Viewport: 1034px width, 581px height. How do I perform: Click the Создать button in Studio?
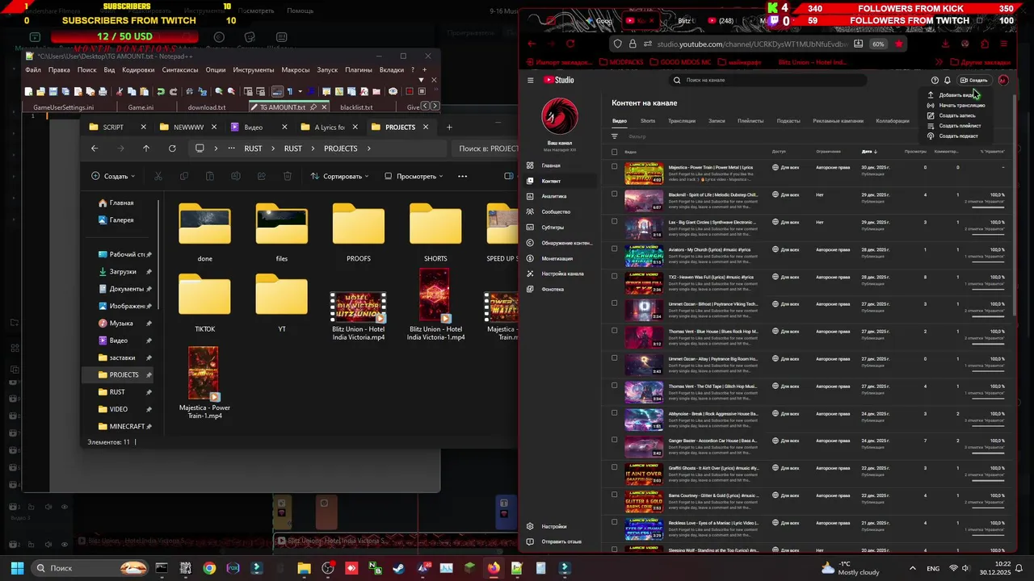pos(973,80)
